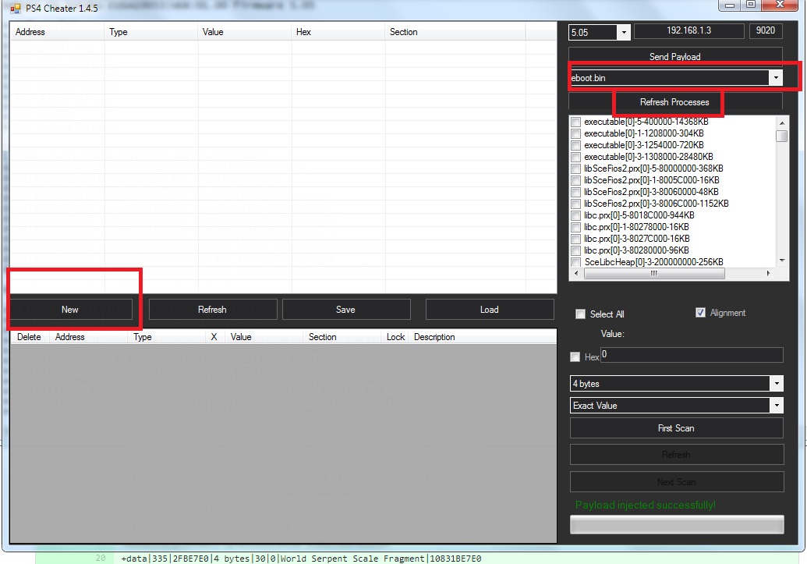Tick the libc.prx[0]-5-8018C000-944KB section checkbox

pyautogui.click(x=575, y=215)
